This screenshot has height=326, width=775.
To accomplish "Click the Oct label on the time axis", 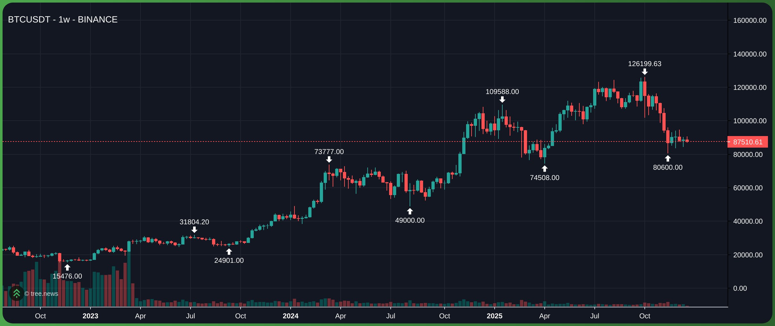I will 41,316.
